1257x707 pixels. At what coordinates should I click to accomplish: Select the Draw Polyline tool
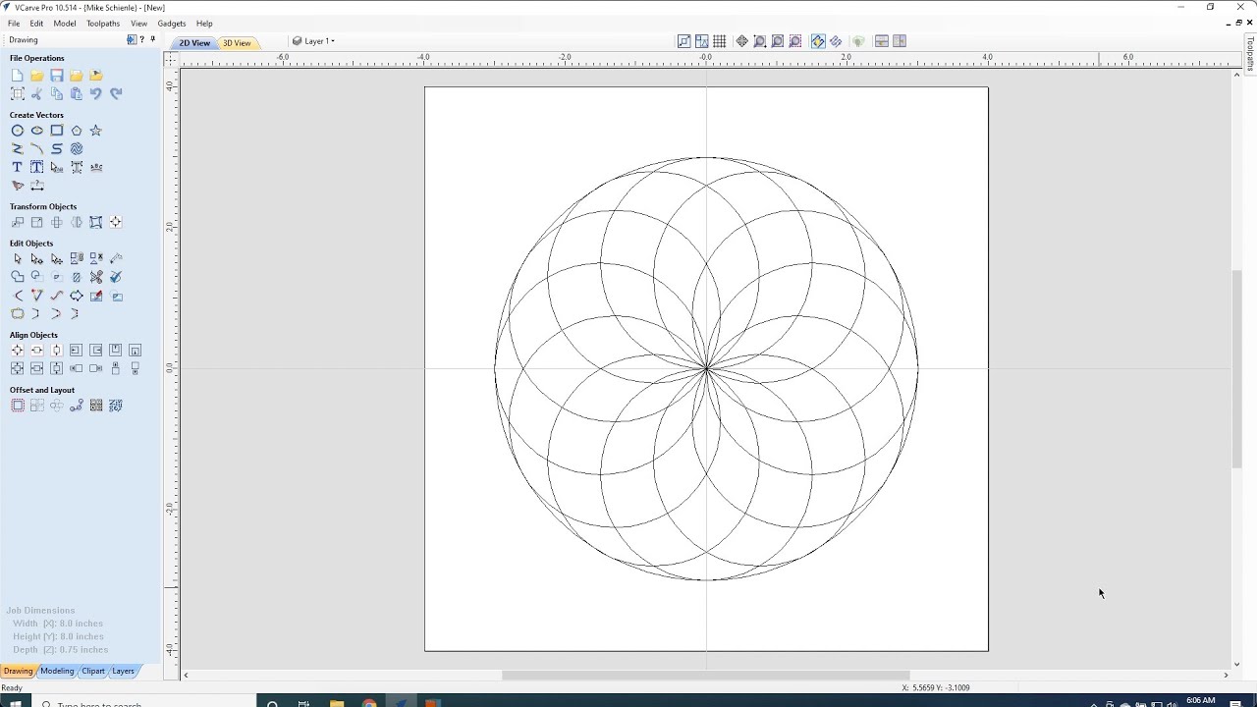17,149
